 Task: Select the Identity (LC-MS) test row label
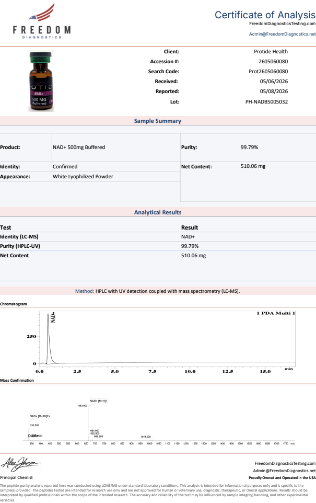pos(19,237)
